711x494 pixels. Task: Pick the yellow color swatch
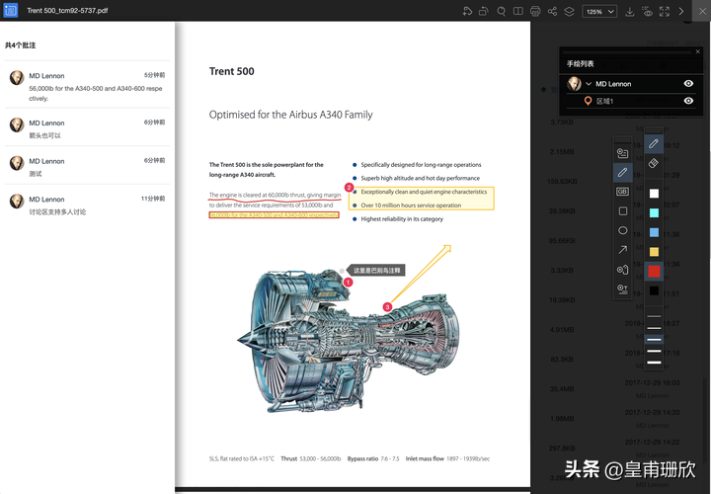654,252
